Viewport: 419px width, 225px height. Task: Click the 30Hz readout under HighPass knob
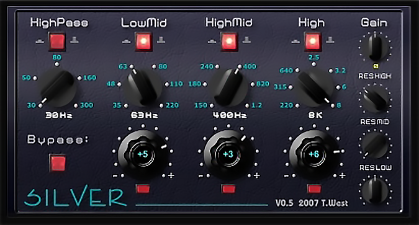click(x=58, y=115)
